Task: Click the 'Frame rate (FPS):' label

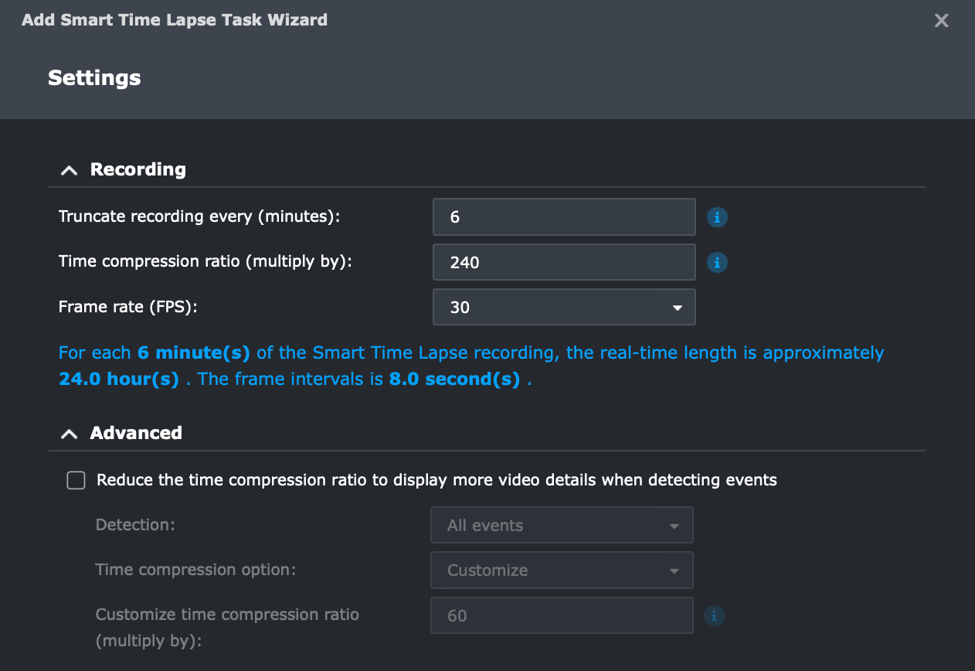Action: pyautogui.click(x=128, y=307)
